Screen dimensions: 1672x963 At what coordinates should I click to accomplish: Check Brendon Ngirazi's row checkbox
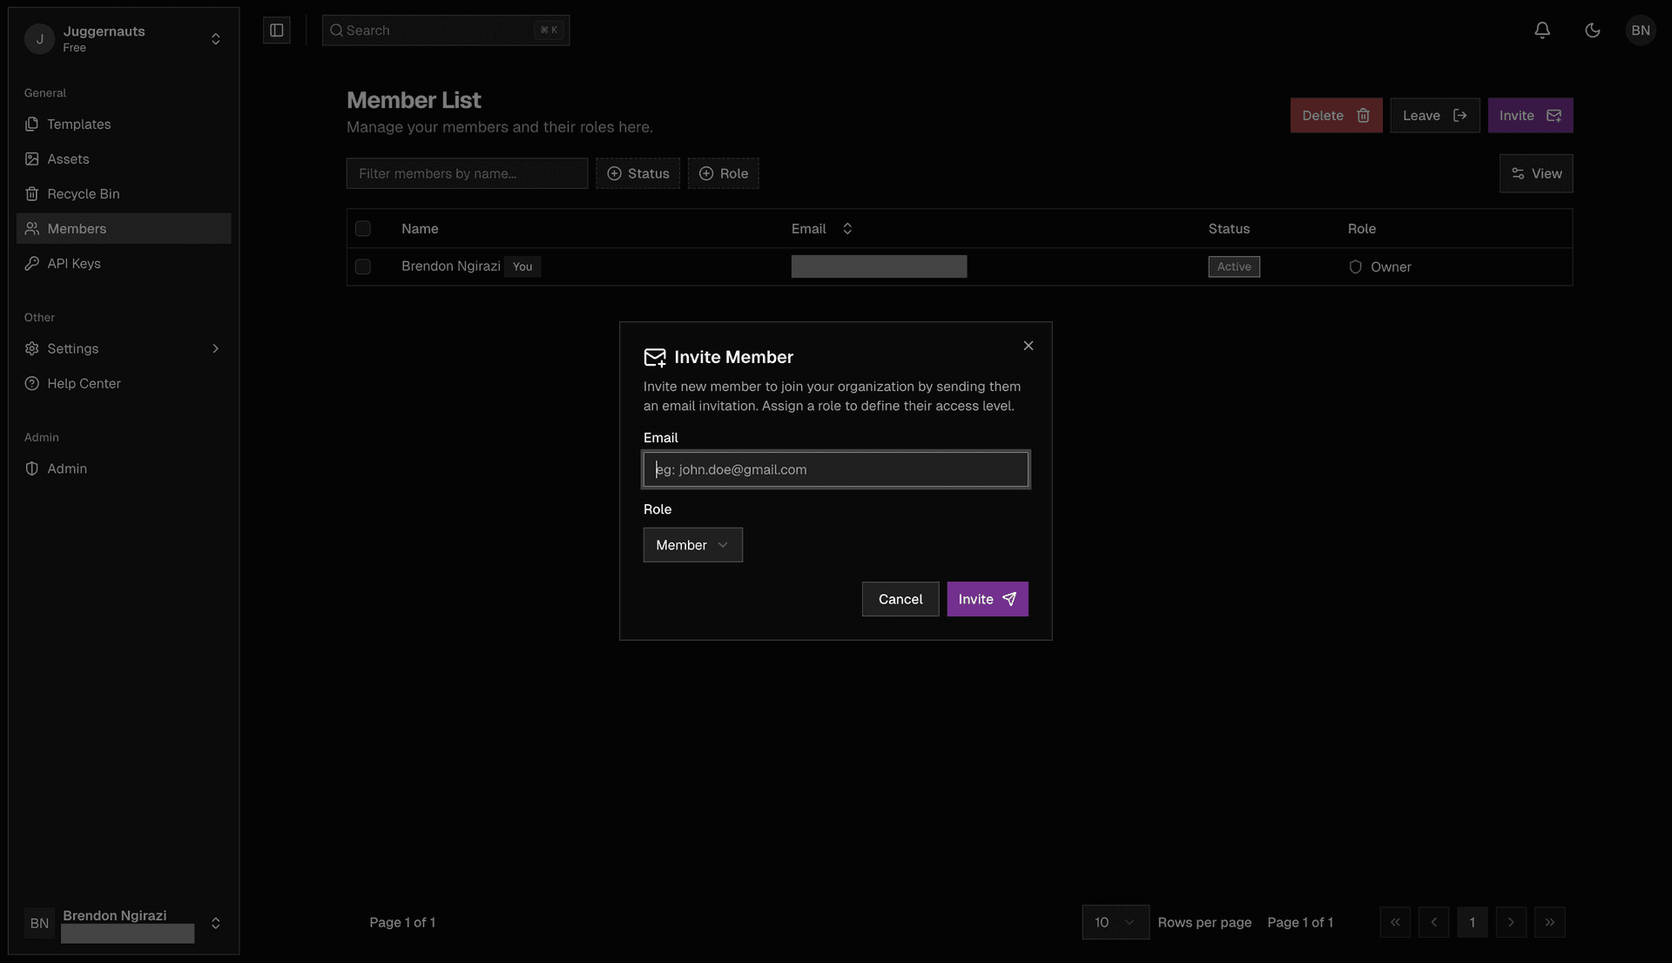coord(363,266)
